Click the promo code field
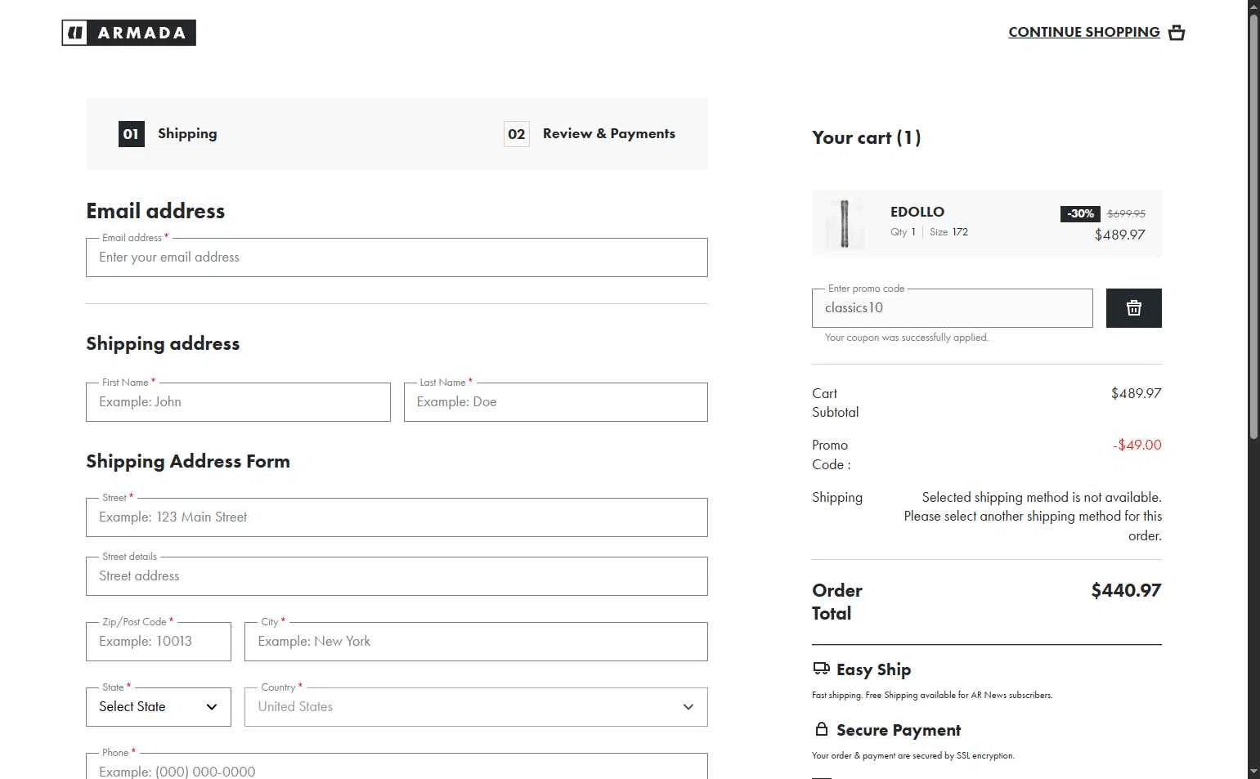This screenshot has width=1260, height=779. click(952, 308)
